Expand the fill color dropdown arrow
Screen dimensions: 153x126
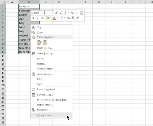coord(51,18)
